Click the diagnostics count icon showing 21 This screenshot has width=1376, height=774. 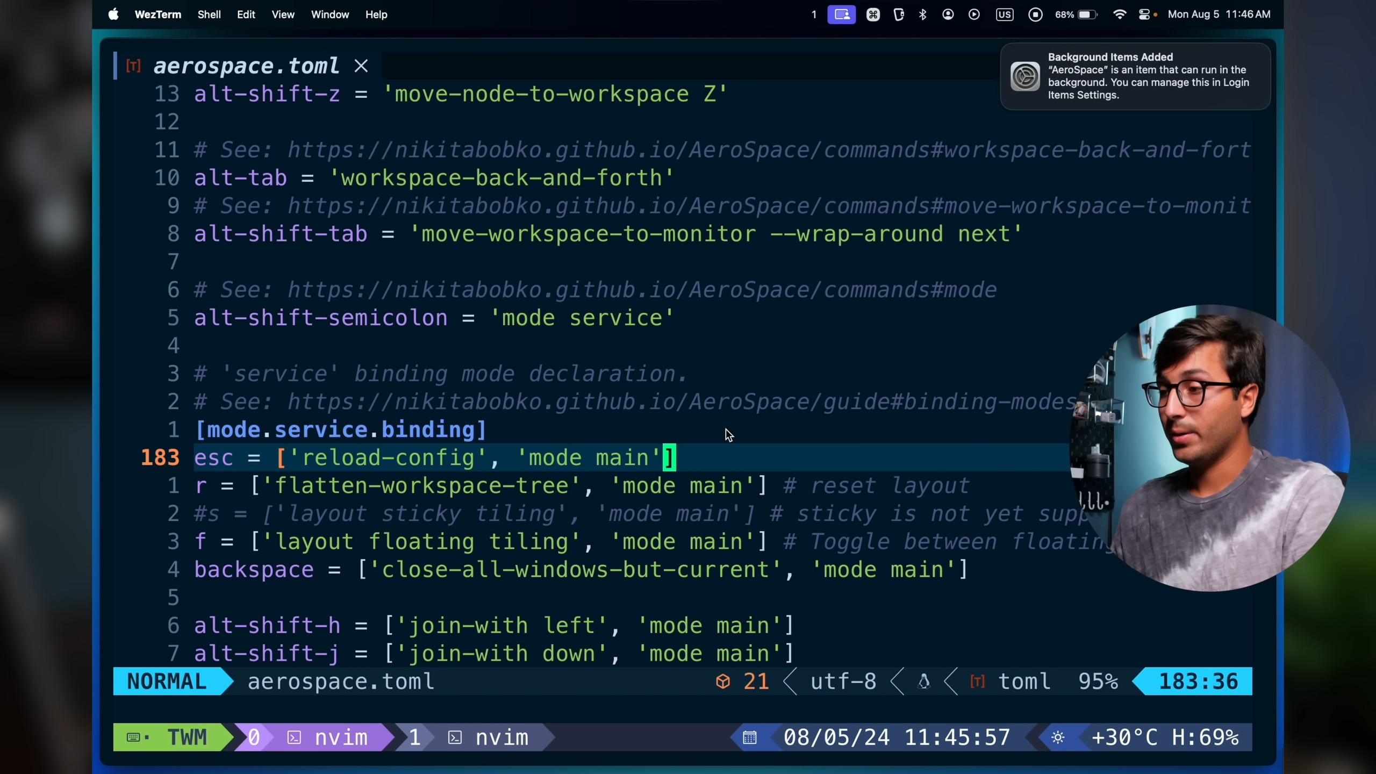tap(723, 682)
